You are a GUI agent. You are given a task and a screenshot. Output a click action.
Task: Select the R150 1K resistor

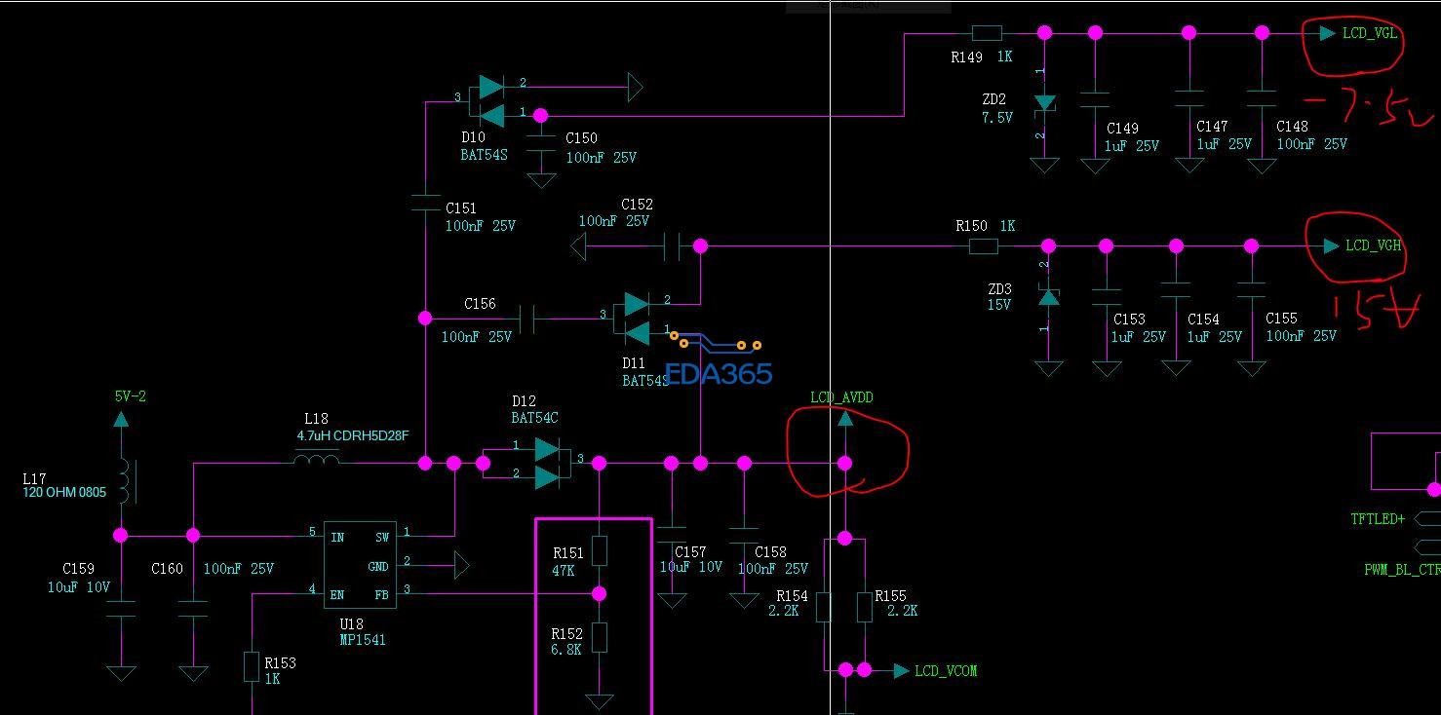[x=983, y=247]
